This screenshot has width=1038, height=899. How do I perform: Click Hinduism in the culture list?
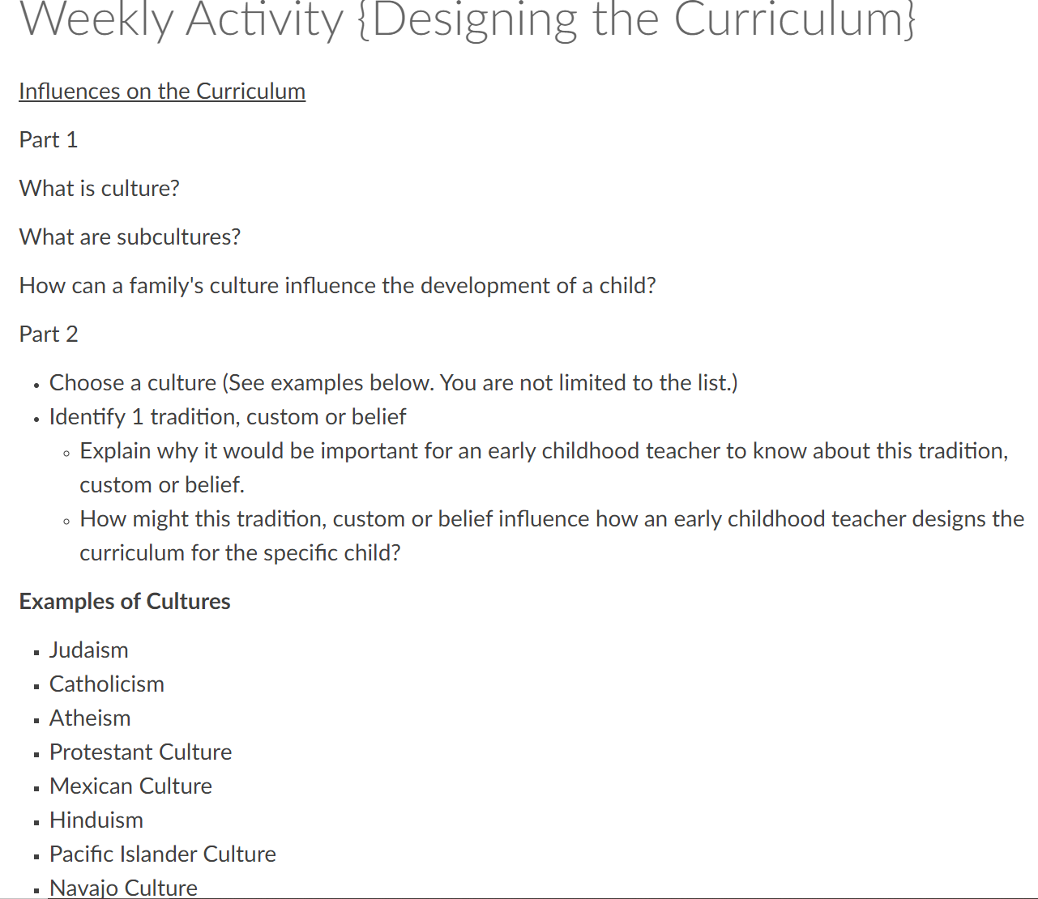[x=96, y=820]
